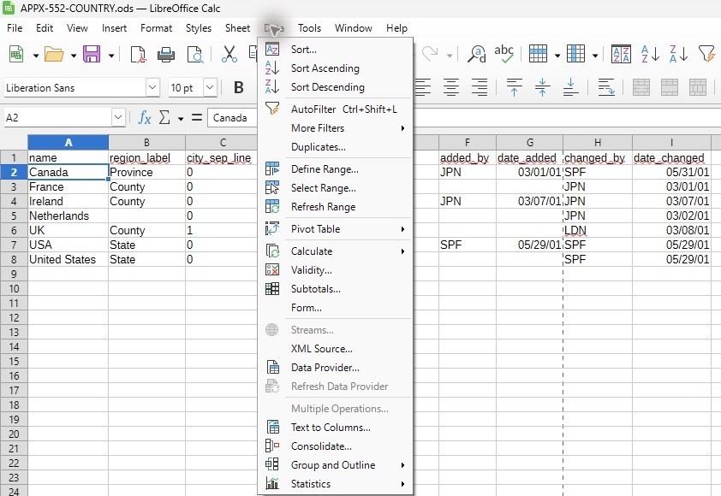The width and height of the screenshot is (721, 496).
Task: Click the Align Left icon
Action: coord(423,87)
